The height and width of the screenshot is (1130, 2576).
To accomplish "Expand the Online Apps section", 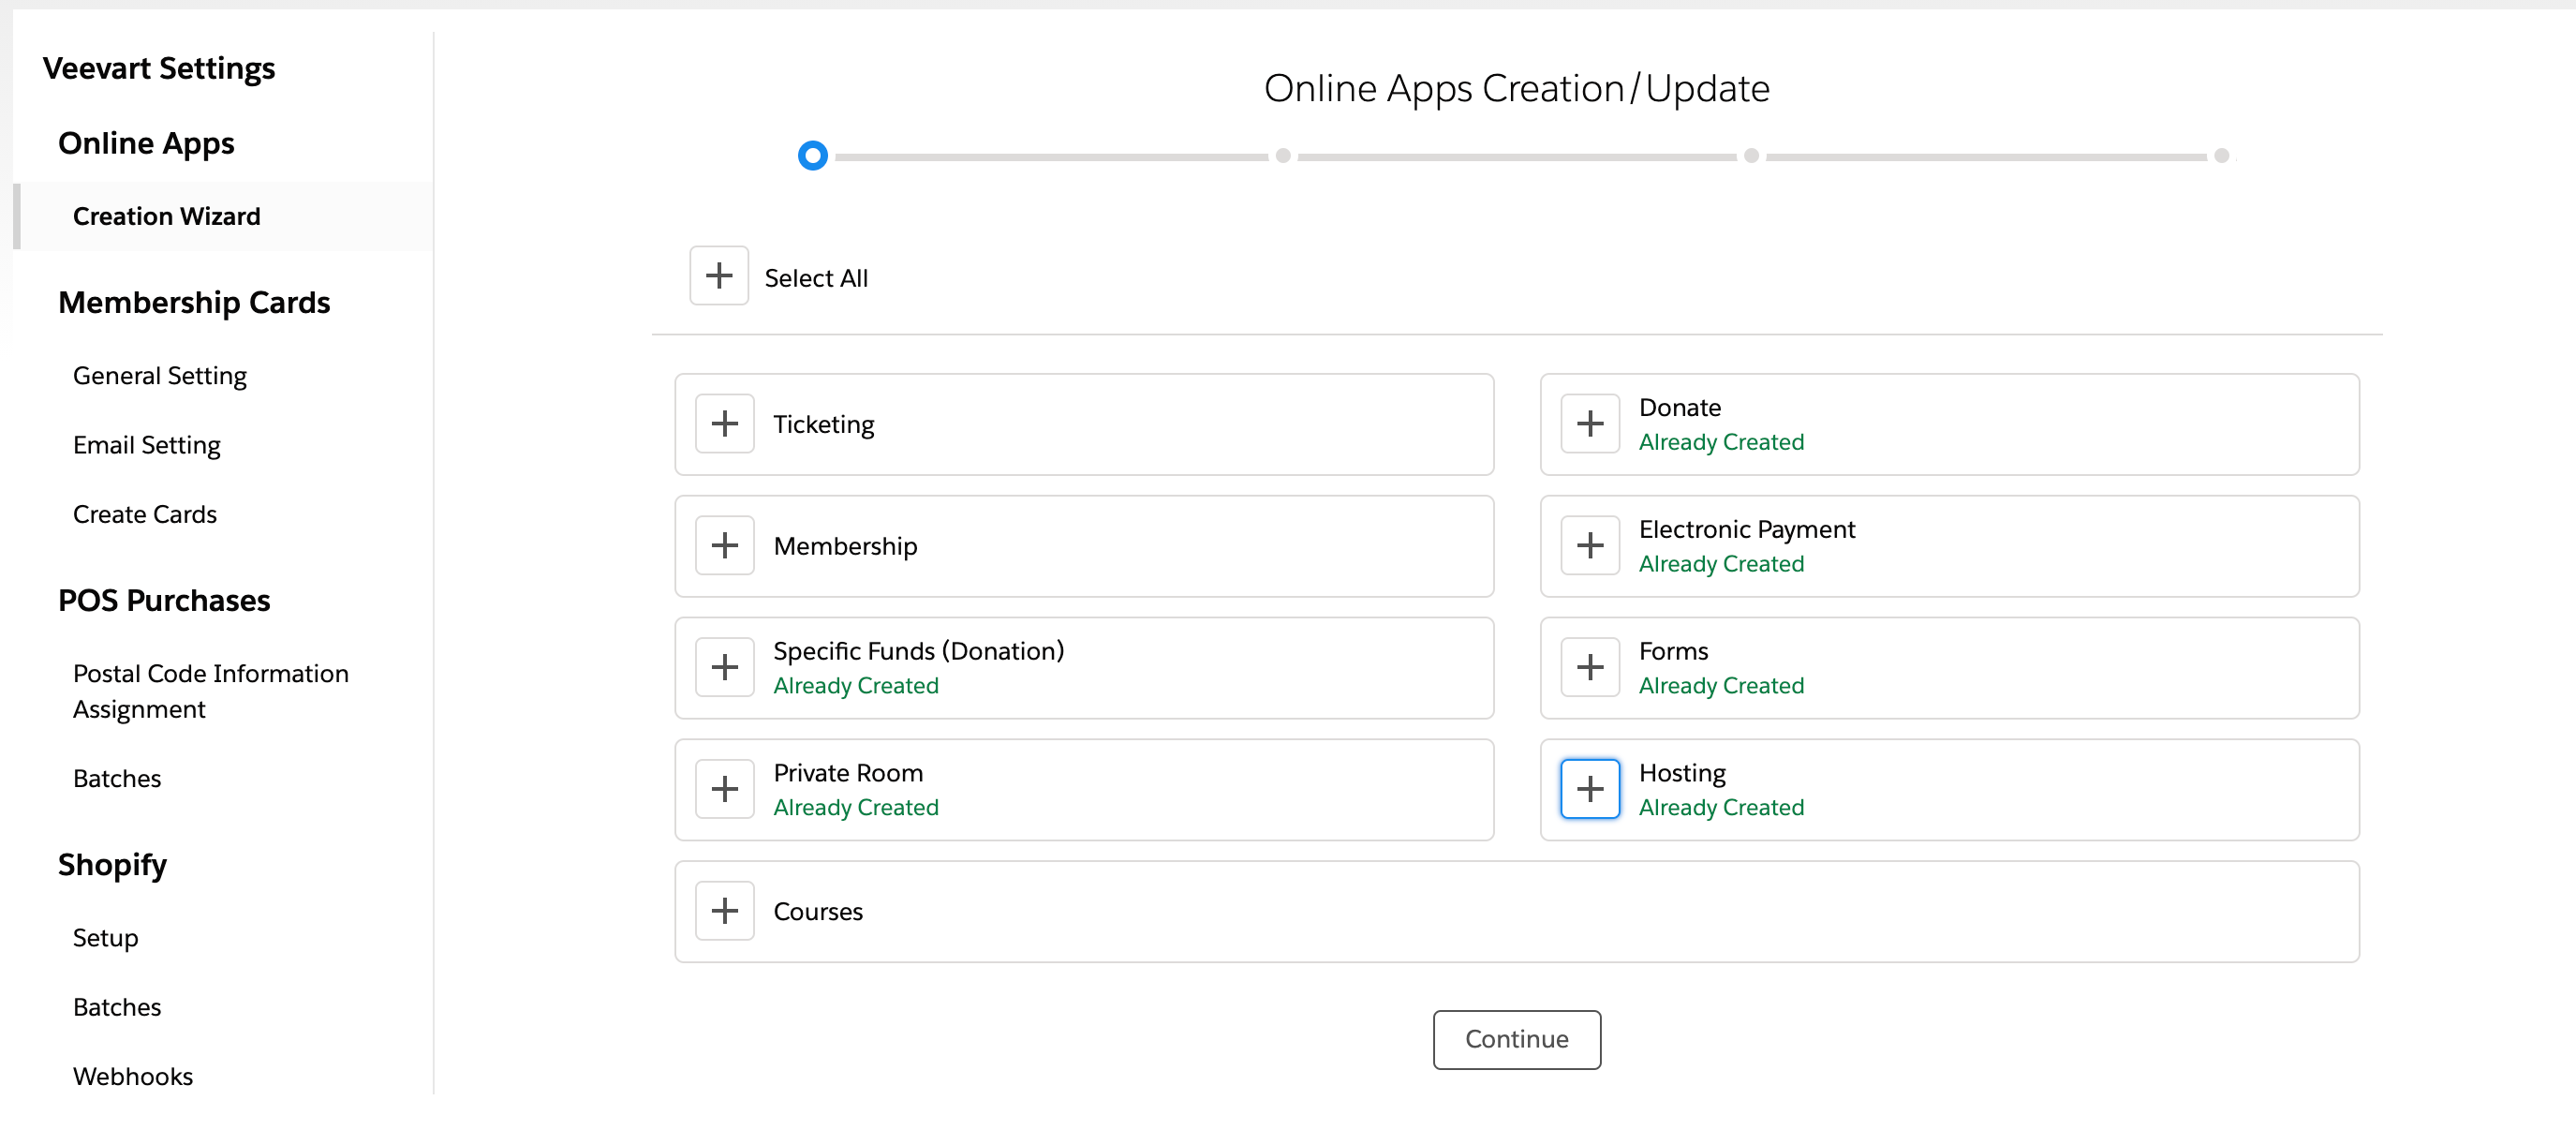I will [x=146, y=143].
